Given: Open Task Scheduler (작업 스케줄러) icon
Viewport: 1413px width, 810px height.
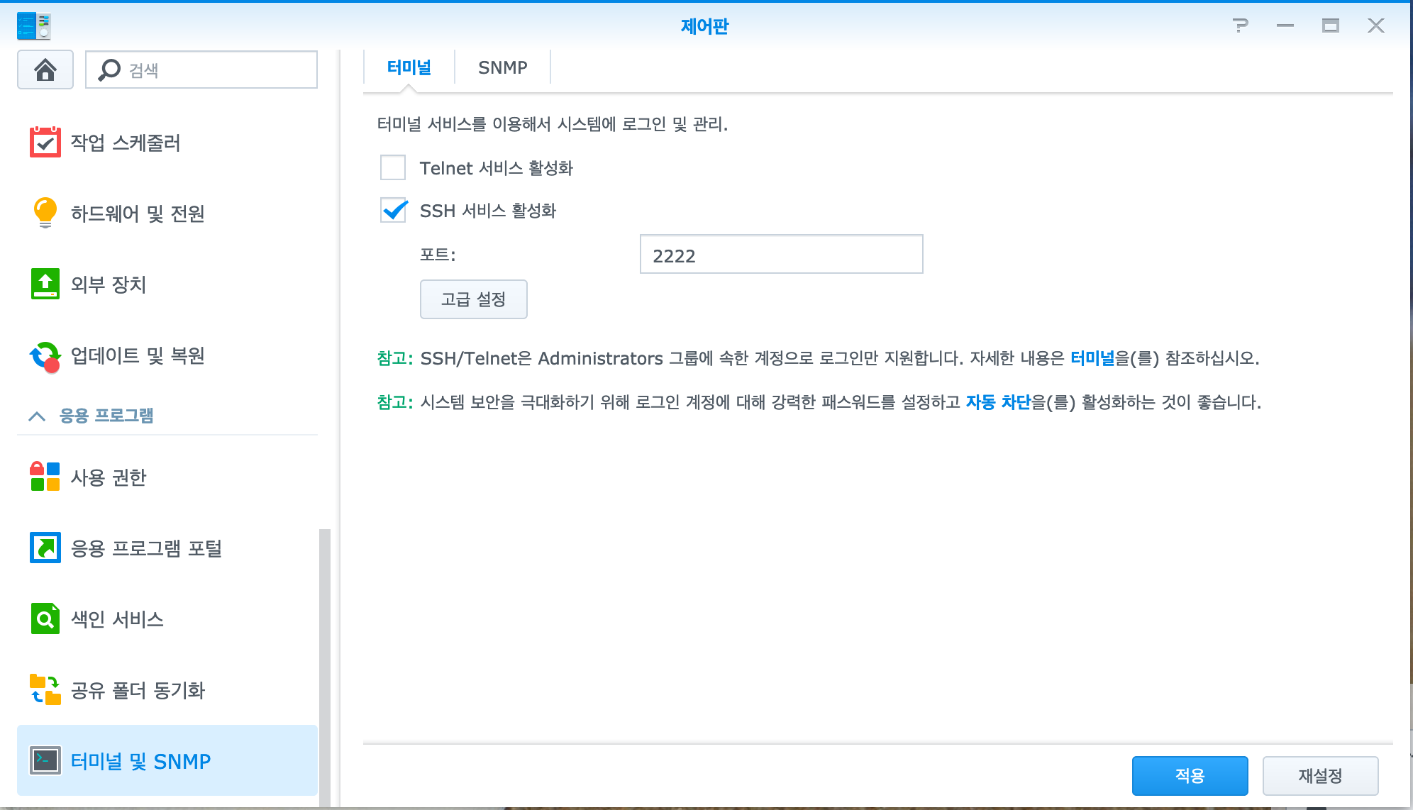Looking at the screenshot, I should pos(45,142).
